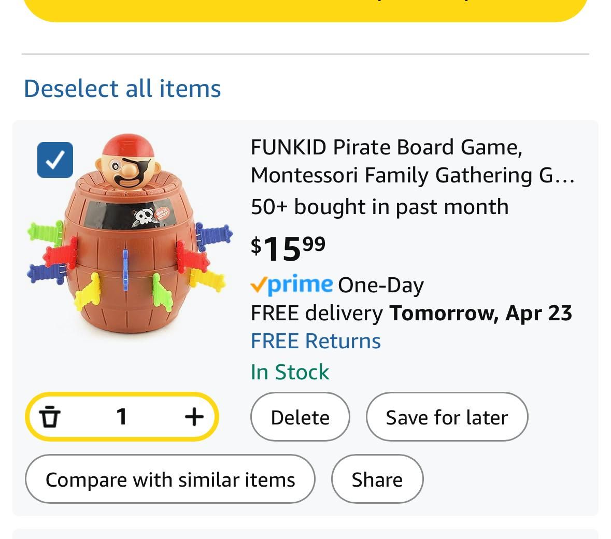
Task: Tap the $15.99 price
Action: click(x=288, y=249)
